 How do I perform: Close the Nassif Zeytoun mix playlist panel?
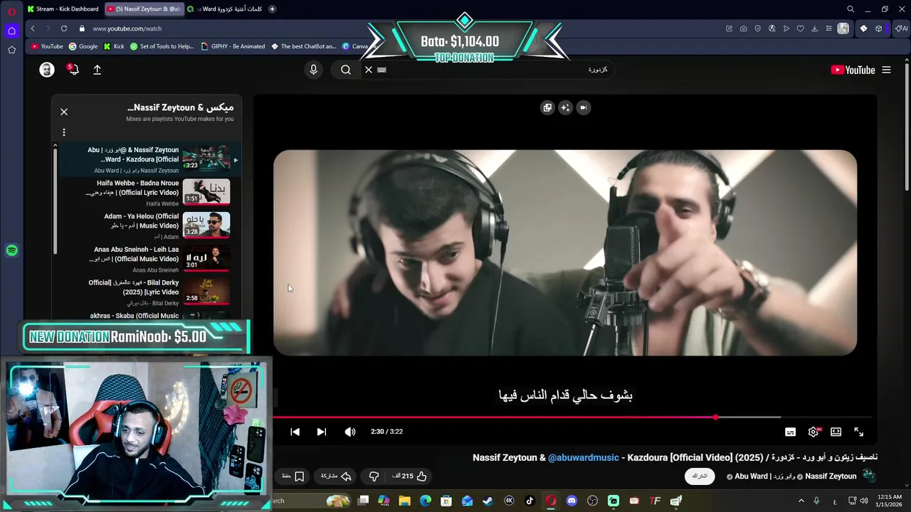(64, 112)
